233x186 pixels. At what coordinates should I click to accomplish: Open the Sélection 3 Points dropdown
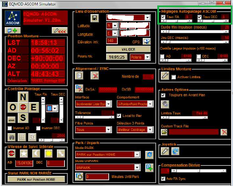(150, 130)
